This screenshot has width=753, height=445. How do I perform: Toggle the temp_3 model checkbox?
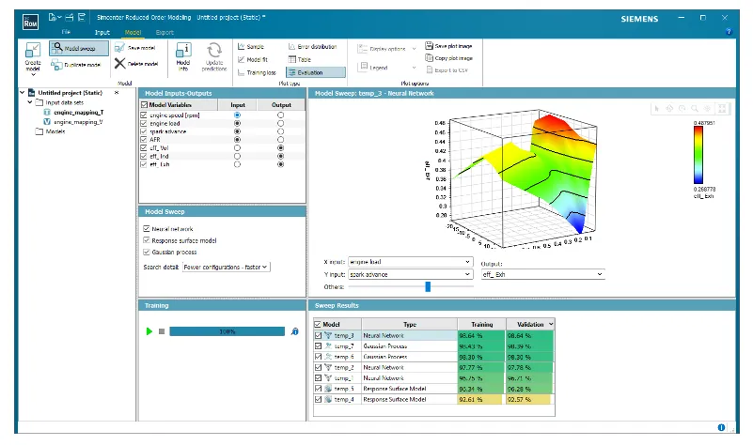click(318, 336)
